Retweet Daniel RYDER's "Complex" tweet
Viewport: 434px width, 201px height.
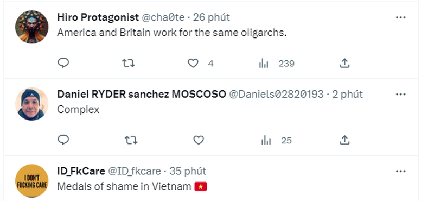pos(131,140)
